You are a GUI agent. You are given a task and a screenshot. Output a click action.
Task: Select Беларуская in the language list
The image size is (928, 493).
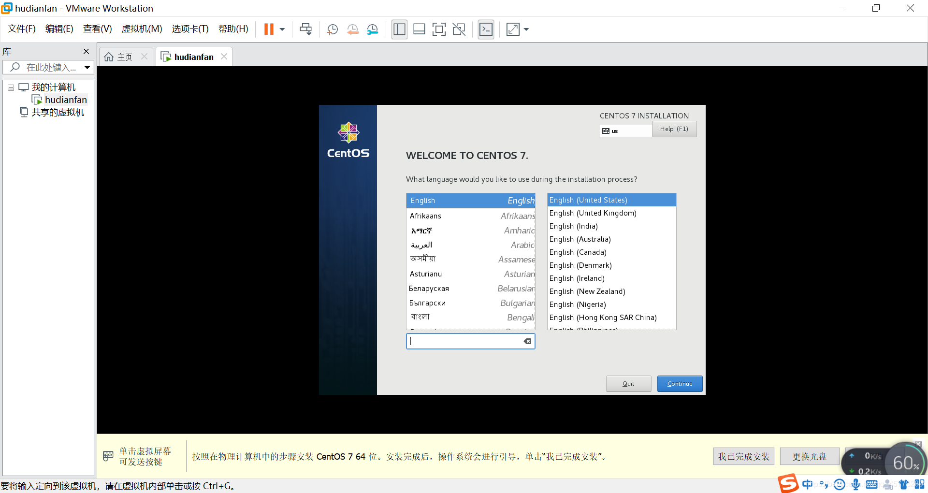pyautogui.click(x=470, y=289)
